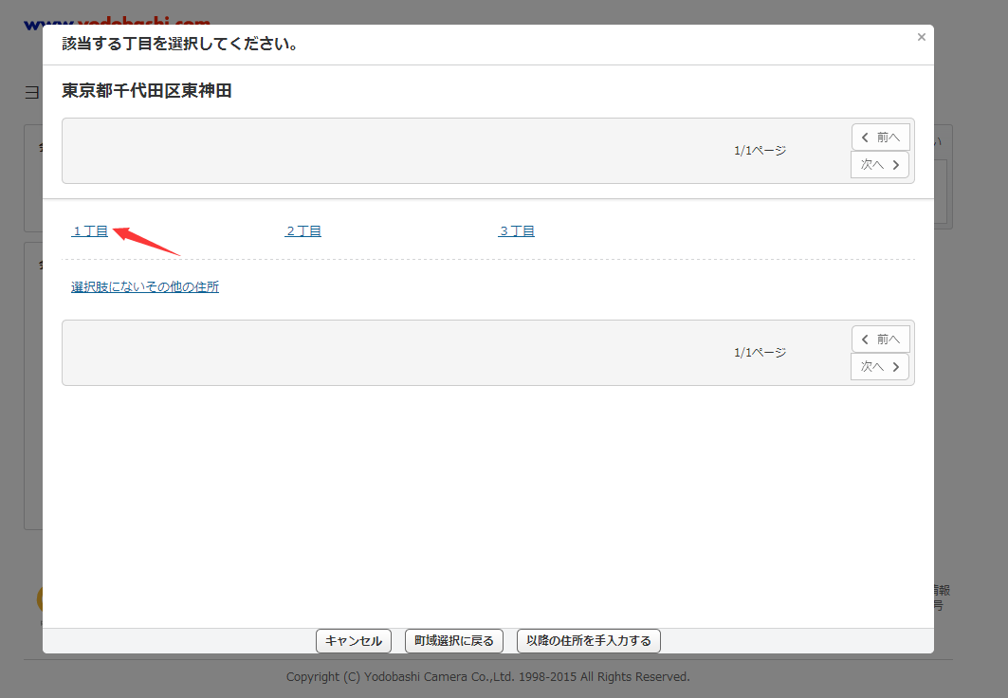Select the 1丁目 link

pos(89,231)
